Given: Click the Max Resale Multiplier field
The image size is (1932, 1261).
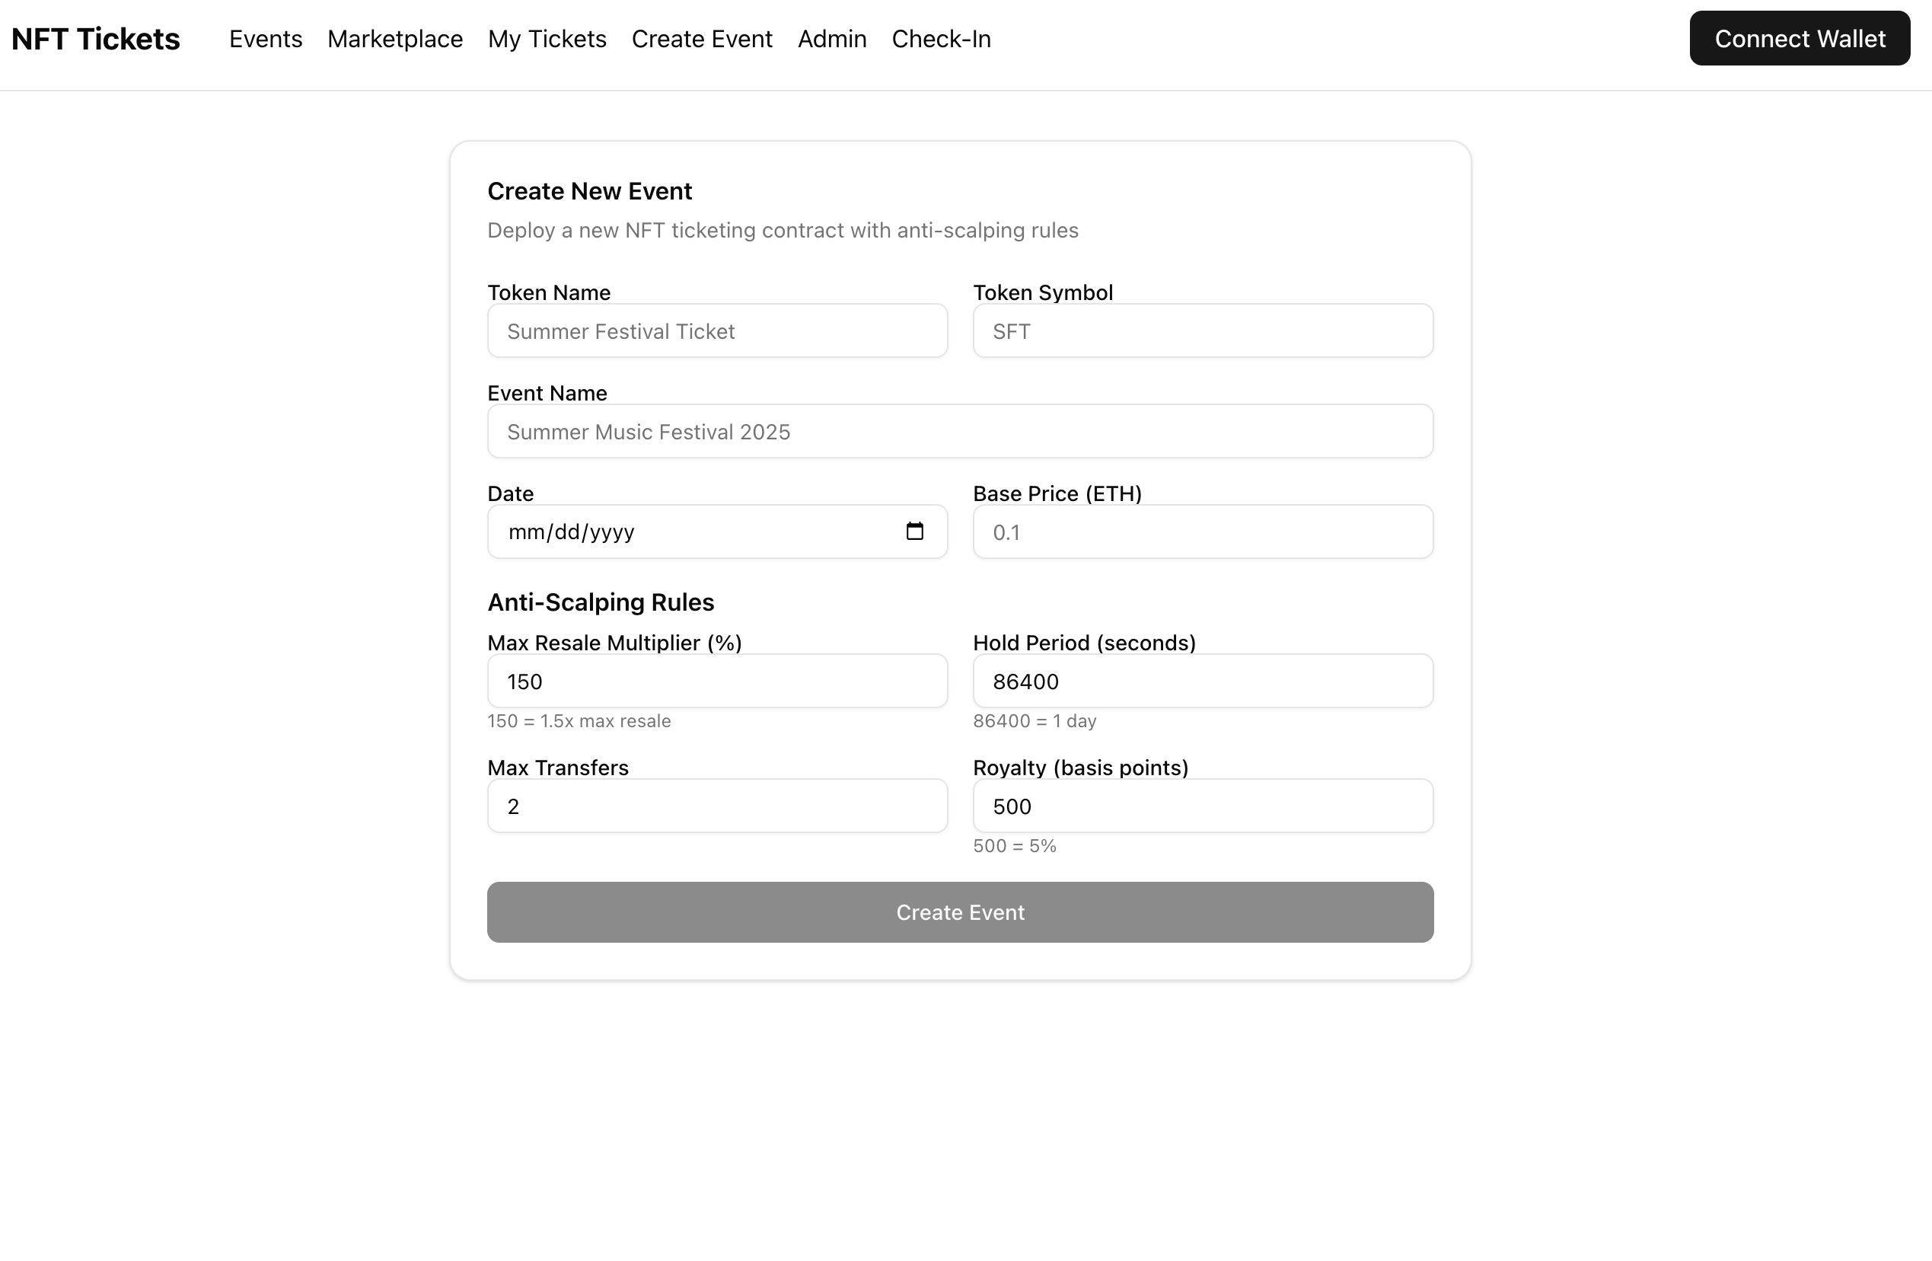Looking at the screenshot, I should click(717, 682).
